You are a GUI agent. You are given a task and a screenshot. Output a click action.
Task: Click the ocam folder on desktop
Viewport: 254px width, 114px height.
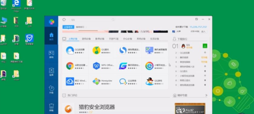(x=16, y=75)
